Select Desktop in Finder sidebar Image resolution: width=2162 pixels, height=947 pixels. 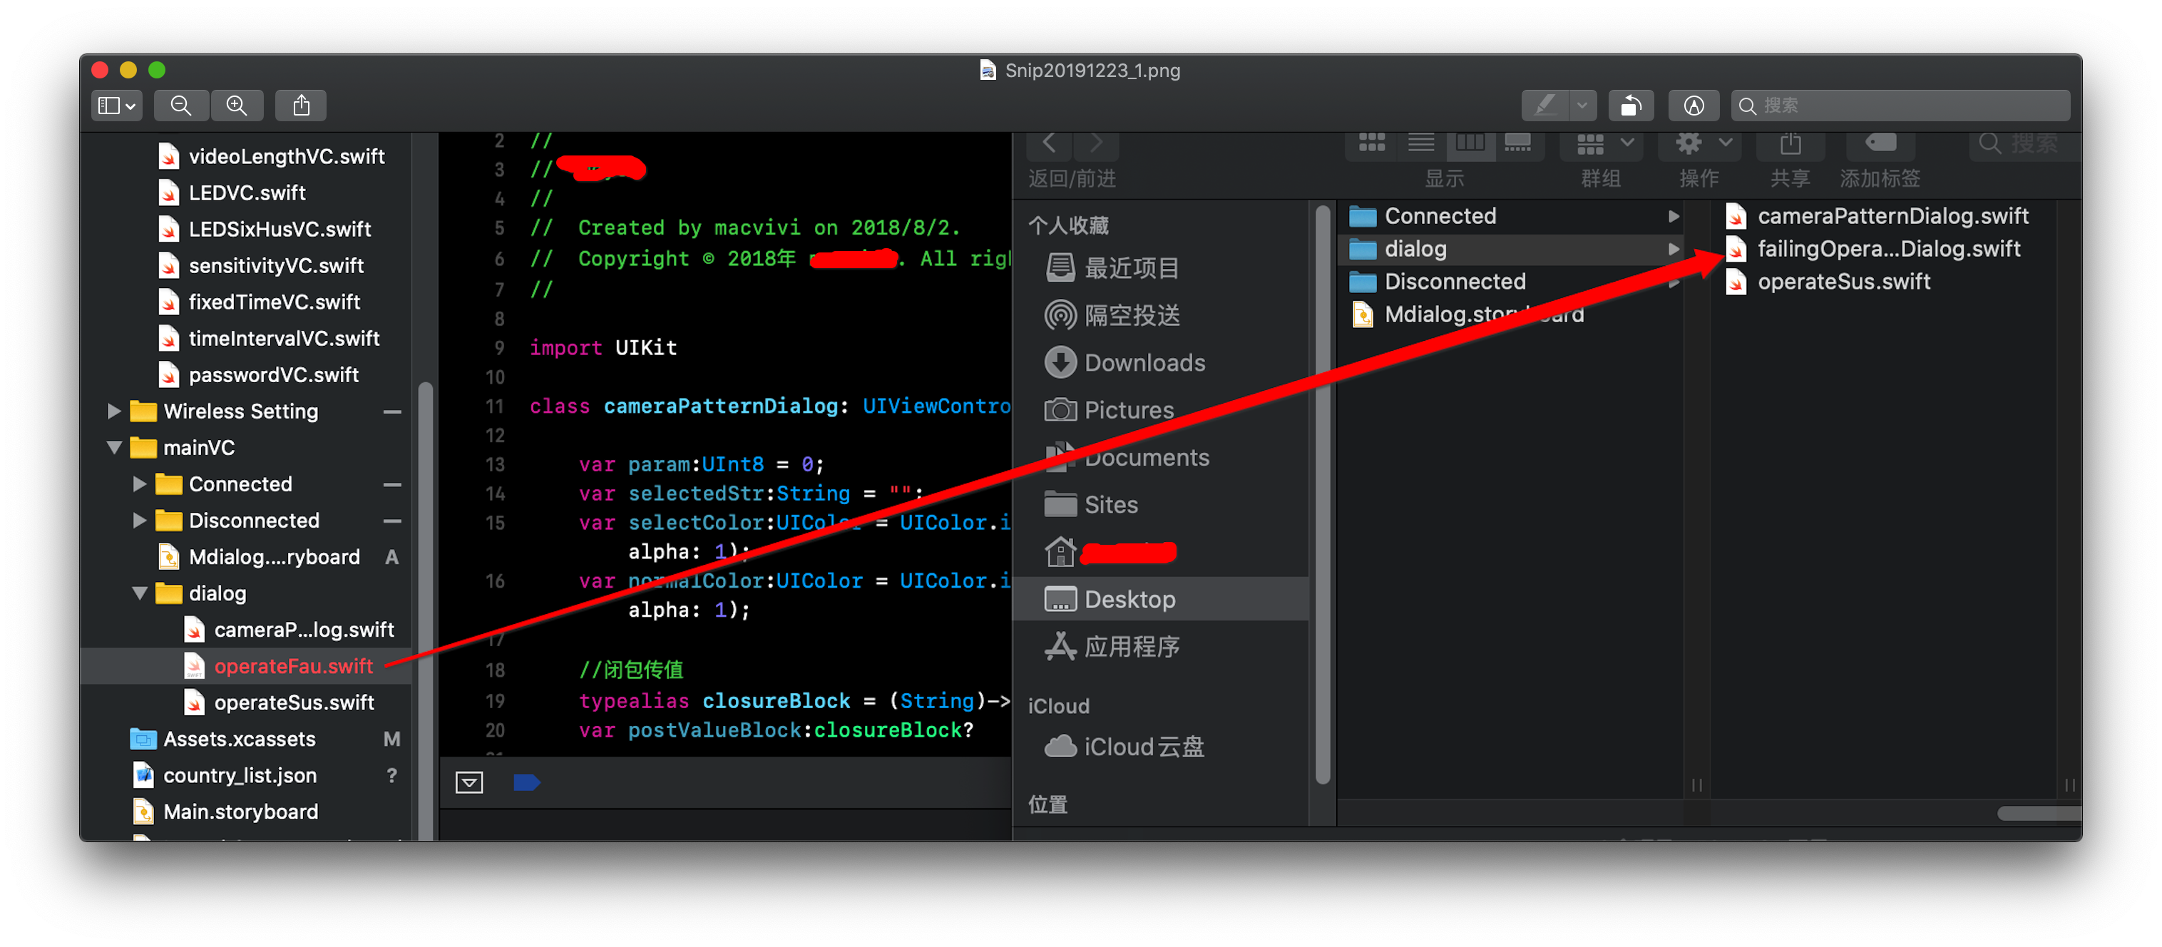click(x=1129, y=598)
